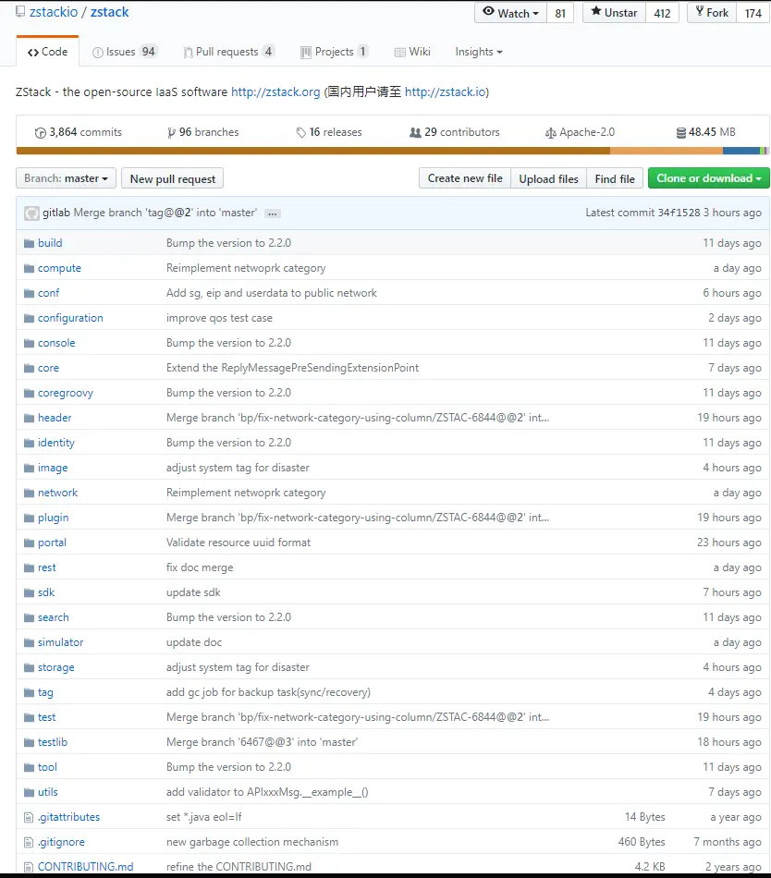Viewport: 771px width, 878px height.
Task: Unstar the repository
Action: coord(614,12)
